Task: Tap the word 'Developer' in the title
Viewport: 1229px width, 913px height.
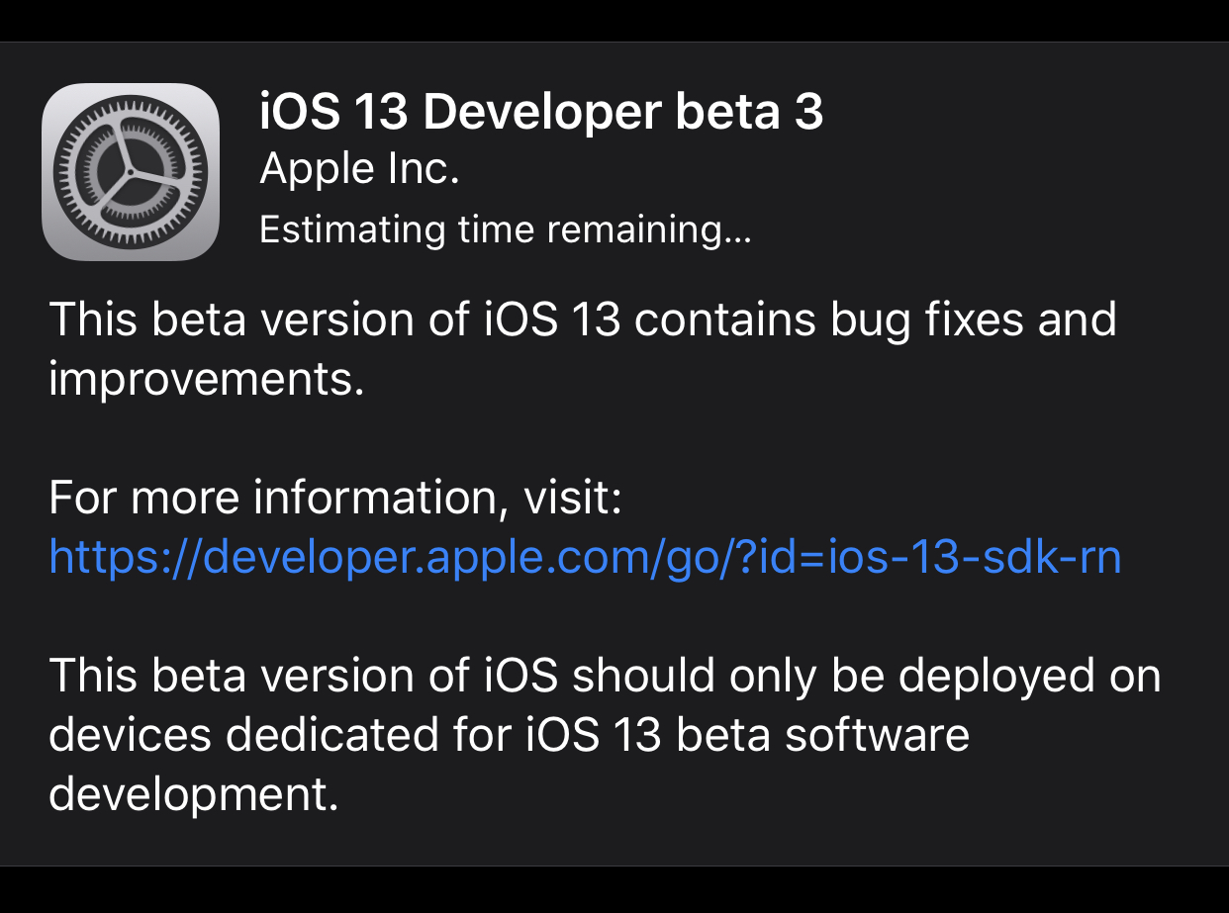Action: pyautogui.click(x=542, y=113)
